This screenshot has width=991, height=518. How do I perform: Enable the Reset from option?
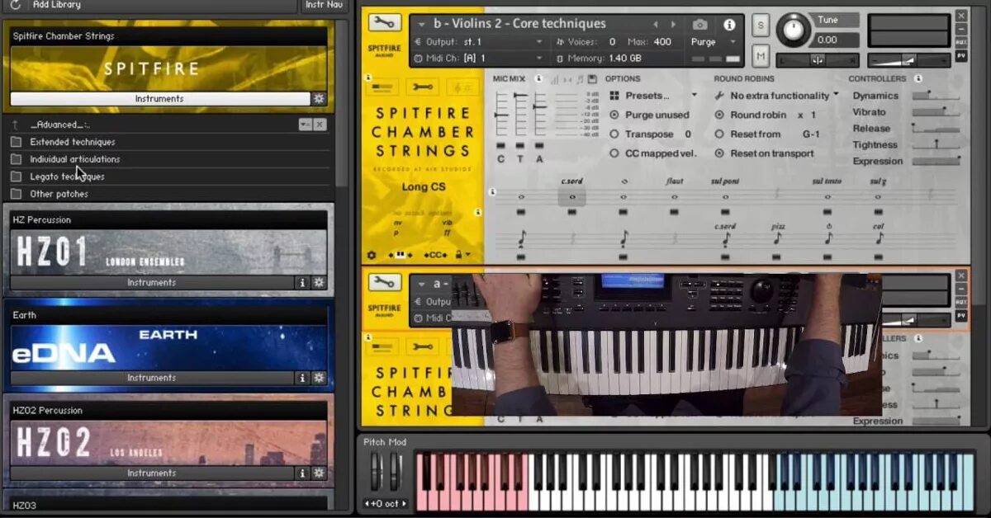tap(719, 134)
